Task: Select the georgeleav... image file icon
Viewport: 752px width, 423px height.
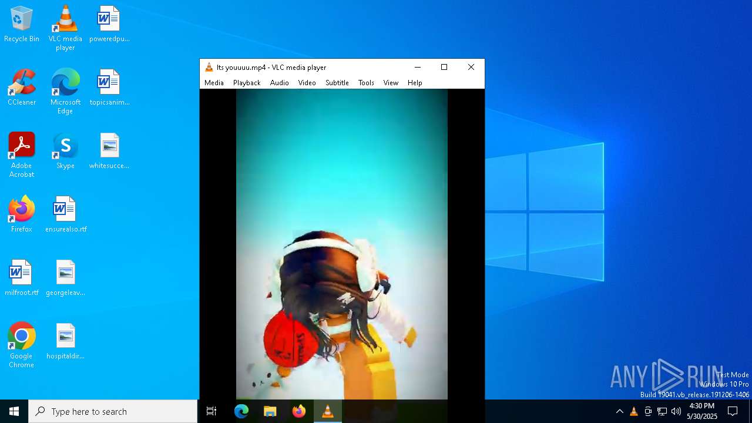Action: 65,278
